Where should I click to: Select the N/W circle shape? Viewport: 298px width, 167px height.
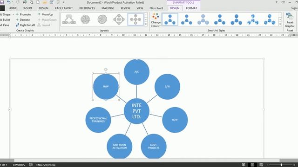(x=175, y=120)
